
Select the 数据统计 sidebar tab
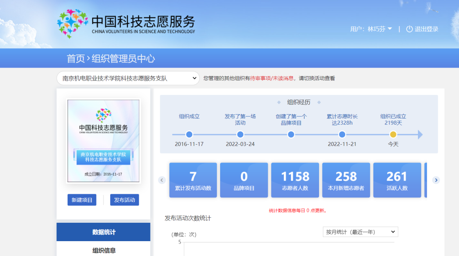tap(104, 232)
